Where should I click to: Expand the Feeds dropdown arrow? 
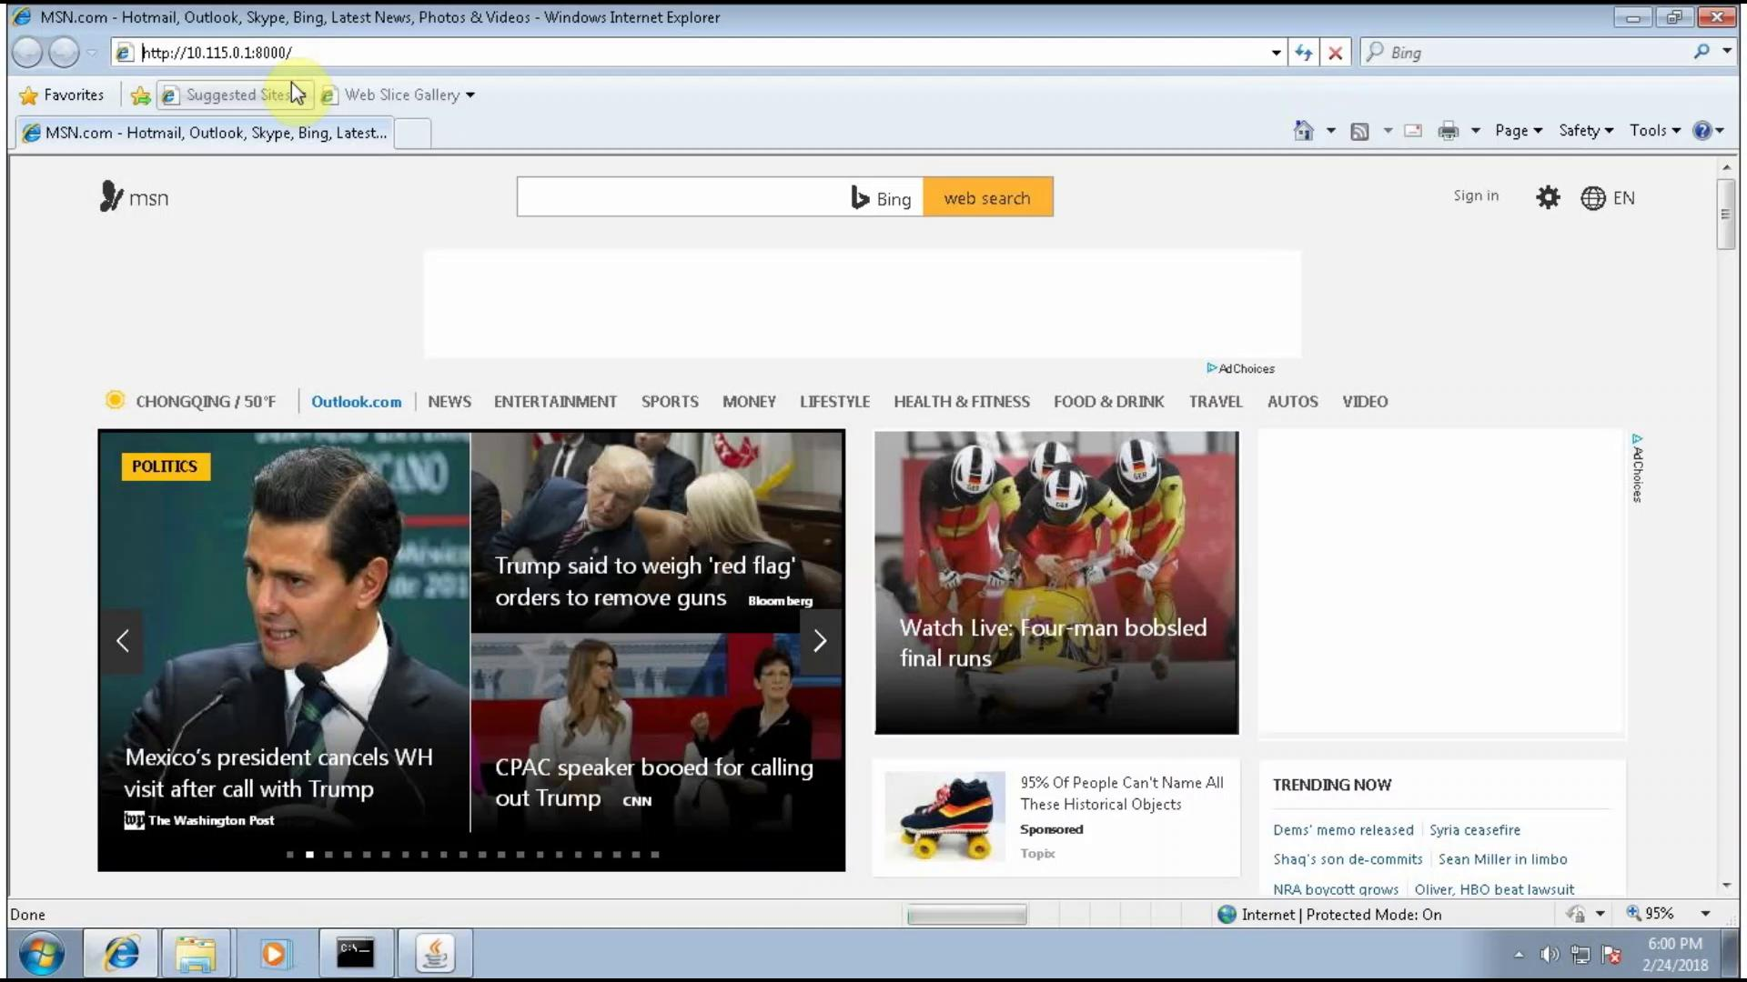coord(1388,131)
